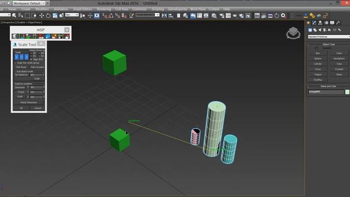Viewport: 350px width, 197px height.
Task: Switch to the Hierarchy panel tab icon
Action: point(320,23)
